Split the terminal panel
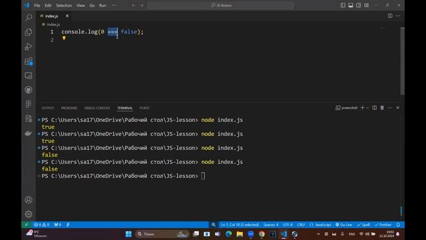 point(374,108)
